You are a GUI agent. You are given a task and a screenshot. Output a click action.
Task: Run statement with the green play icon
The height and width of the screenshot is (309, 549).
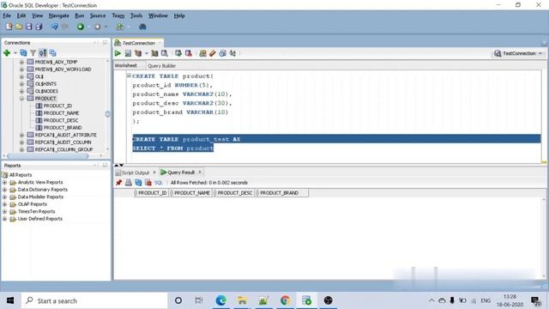(x=118, y=53)
